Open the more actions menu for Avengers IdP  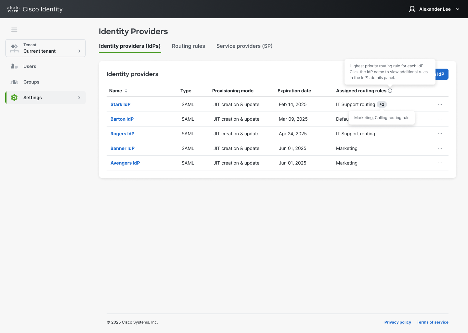(x=440, y=163)
